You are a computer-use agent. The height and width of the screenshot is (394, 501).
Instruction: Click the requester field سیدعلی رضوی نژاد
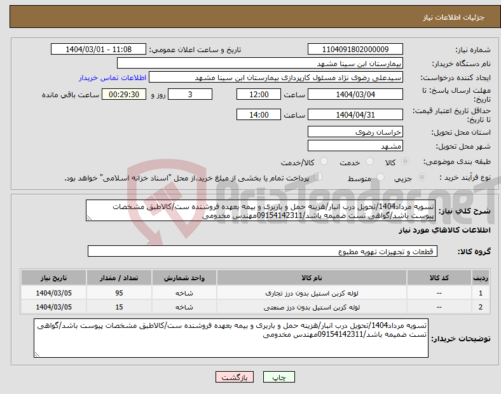tap(276, 78)
